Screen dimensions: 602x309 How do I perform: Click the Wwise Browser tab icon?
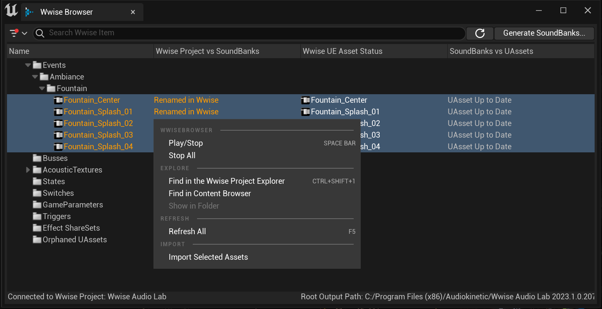click(29, 12)
